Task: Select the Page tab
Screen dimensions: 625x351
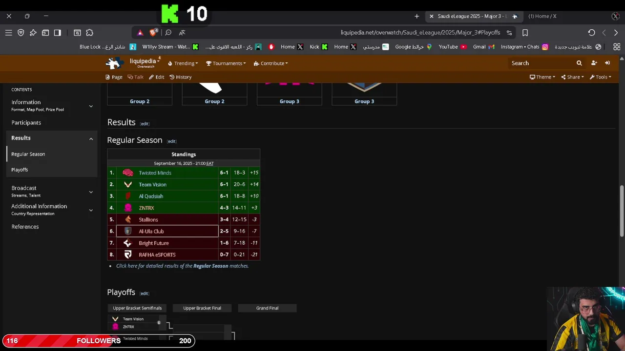Action: tap(114, 77)
